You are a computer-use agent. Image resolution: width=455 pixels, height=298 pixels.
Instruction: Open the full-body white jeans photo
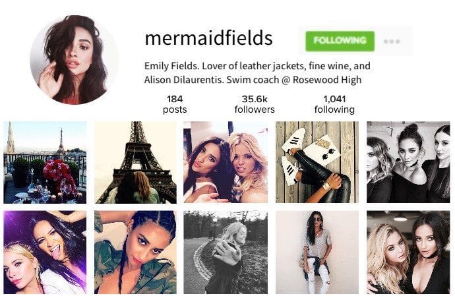click(x=317, y=252)
